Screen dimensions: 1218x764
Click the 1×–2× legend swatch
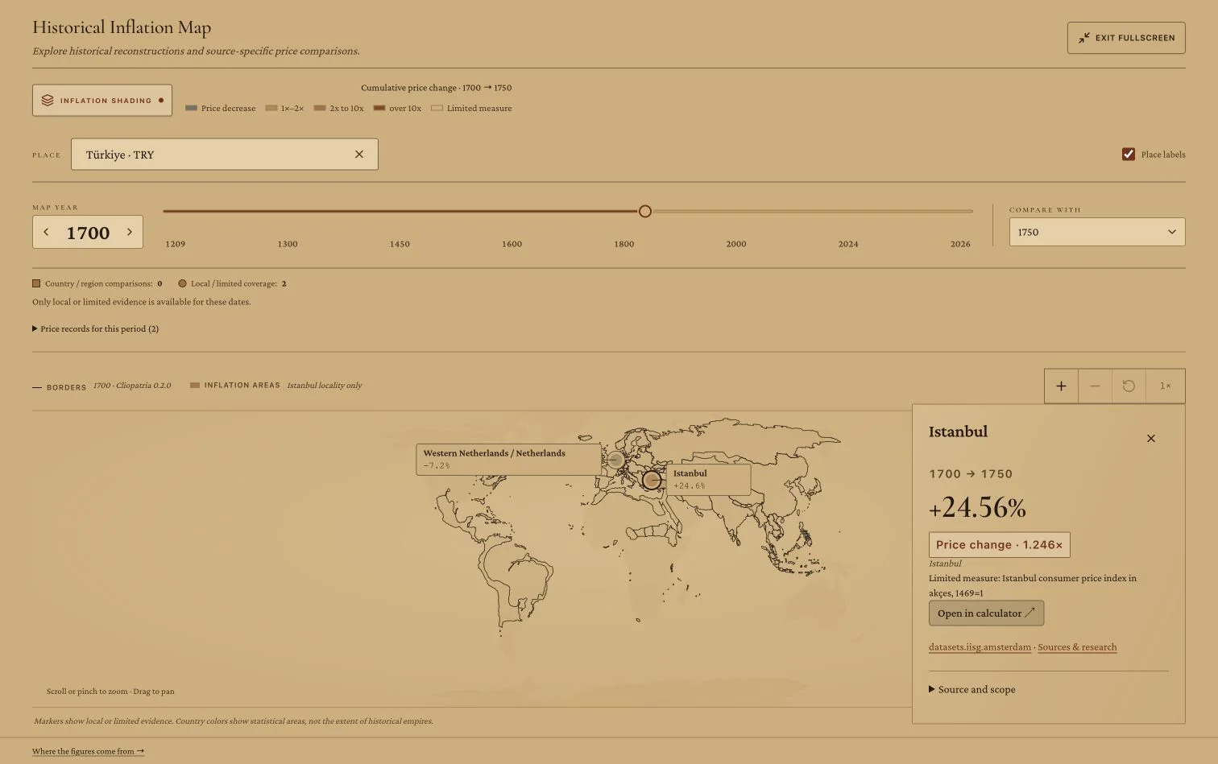click(271, 108)
